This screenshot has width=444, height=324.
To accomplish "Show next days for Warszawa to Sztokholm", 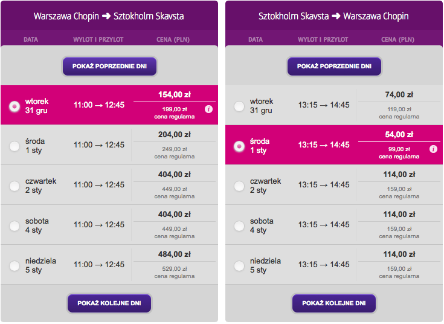I will [109, 303].
